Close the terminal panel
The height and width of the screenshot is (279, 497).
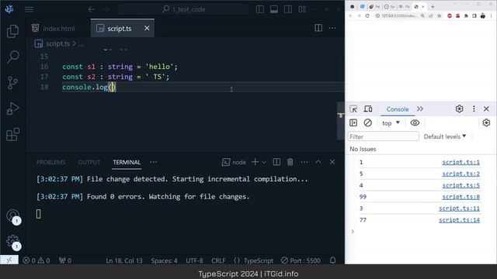tap(332, 162)
